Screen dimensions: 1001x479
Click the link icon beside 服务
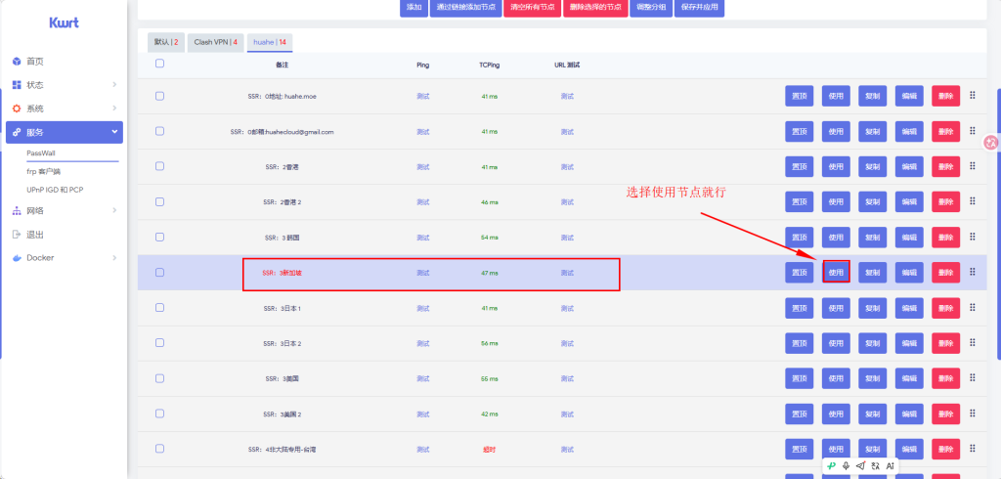(17, 132)
